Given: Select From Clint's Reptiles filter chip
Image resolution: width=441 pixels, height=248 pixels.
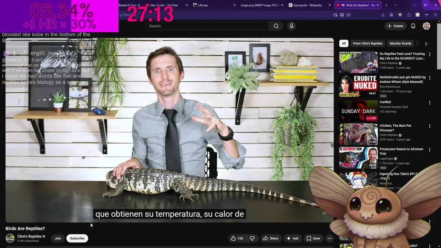Looking at the screenshot, I should coord(368,43).
